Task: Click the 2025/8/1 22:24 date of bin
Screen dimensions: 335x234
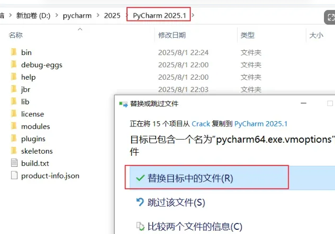Action: [183, 52]
